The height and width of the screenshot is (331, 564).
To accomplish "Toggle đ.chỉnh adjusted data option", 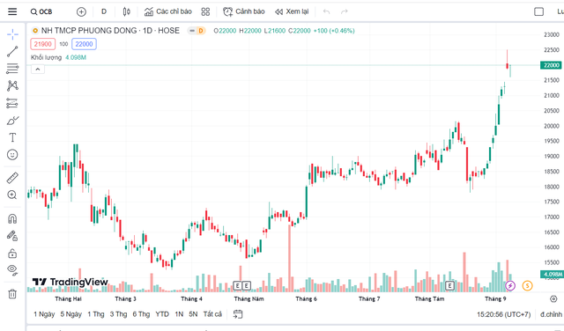I will tap(551, 314).
